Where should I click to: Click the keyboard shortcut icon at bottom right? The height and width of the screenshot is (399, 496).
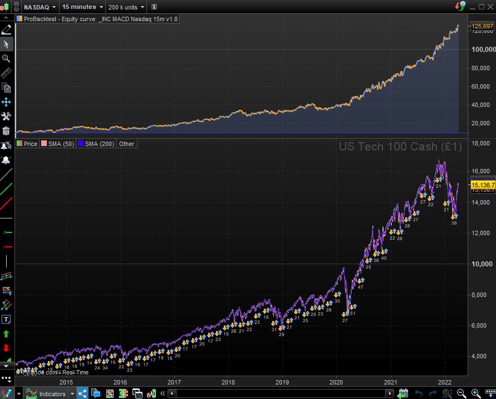click(x=490, y=394)
